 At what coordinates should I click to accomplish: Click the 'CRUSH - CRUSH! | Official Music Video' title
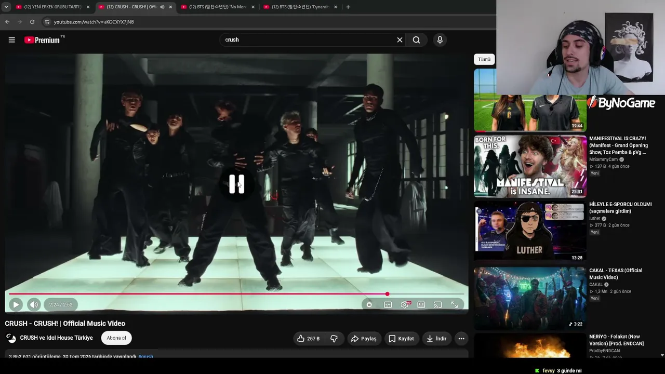pyautogui.click(x=65, y=323)
